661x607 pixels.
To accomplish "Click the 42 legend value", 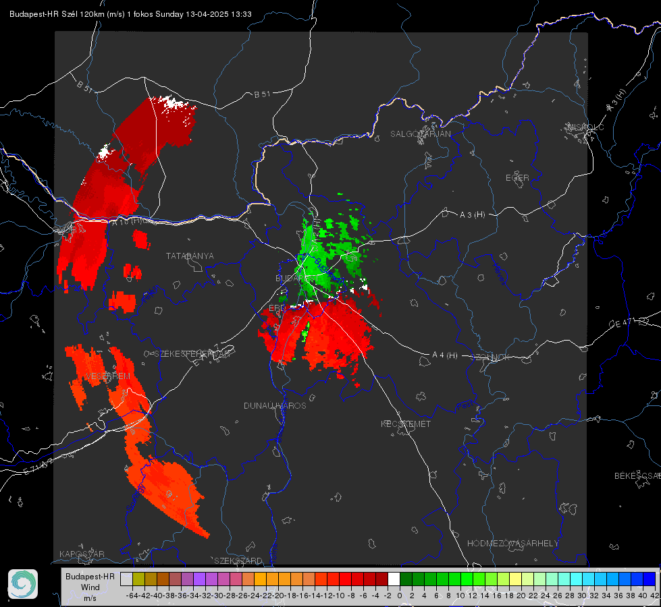I will pyautogui.click(x=655, y=596).
